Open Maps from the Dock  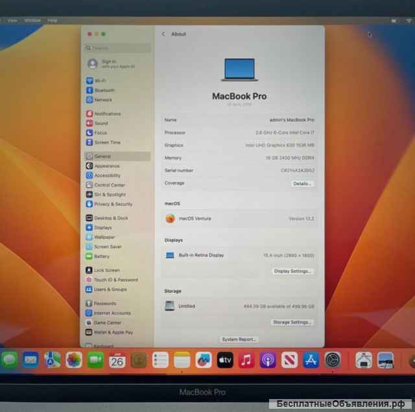[52, 360]
